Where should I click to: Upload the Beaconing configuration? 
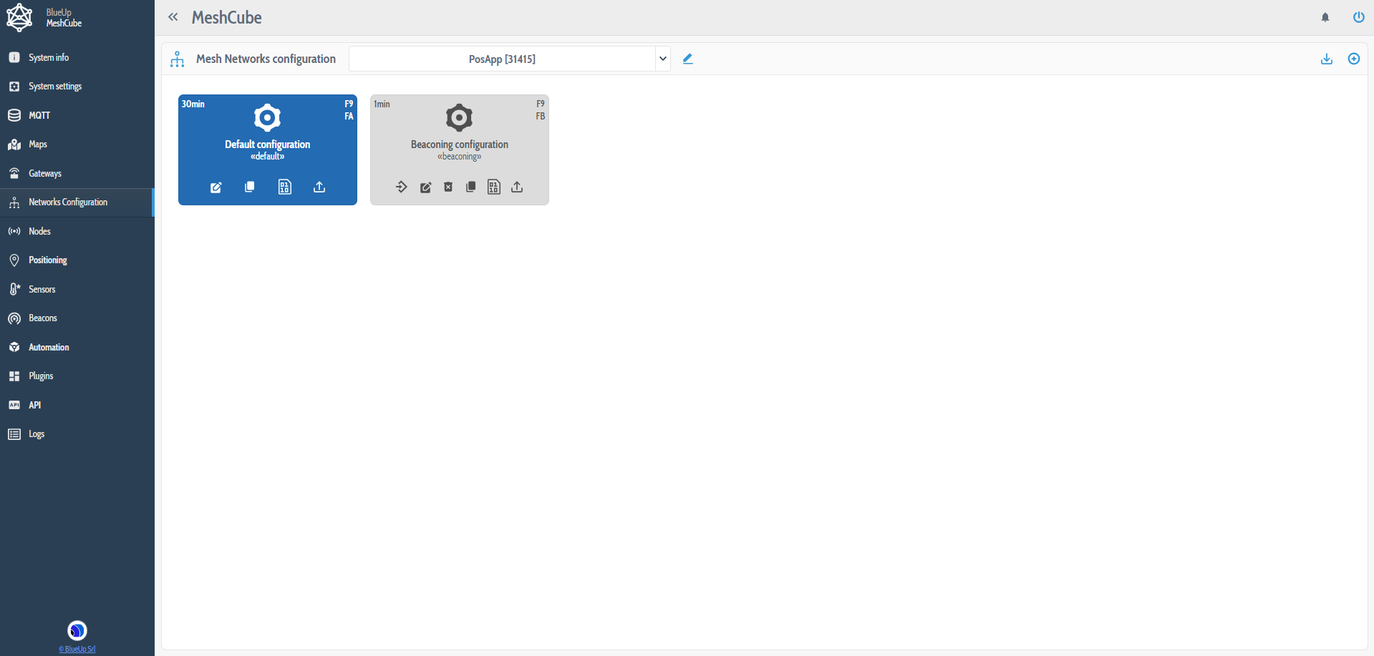pos(517,187)
